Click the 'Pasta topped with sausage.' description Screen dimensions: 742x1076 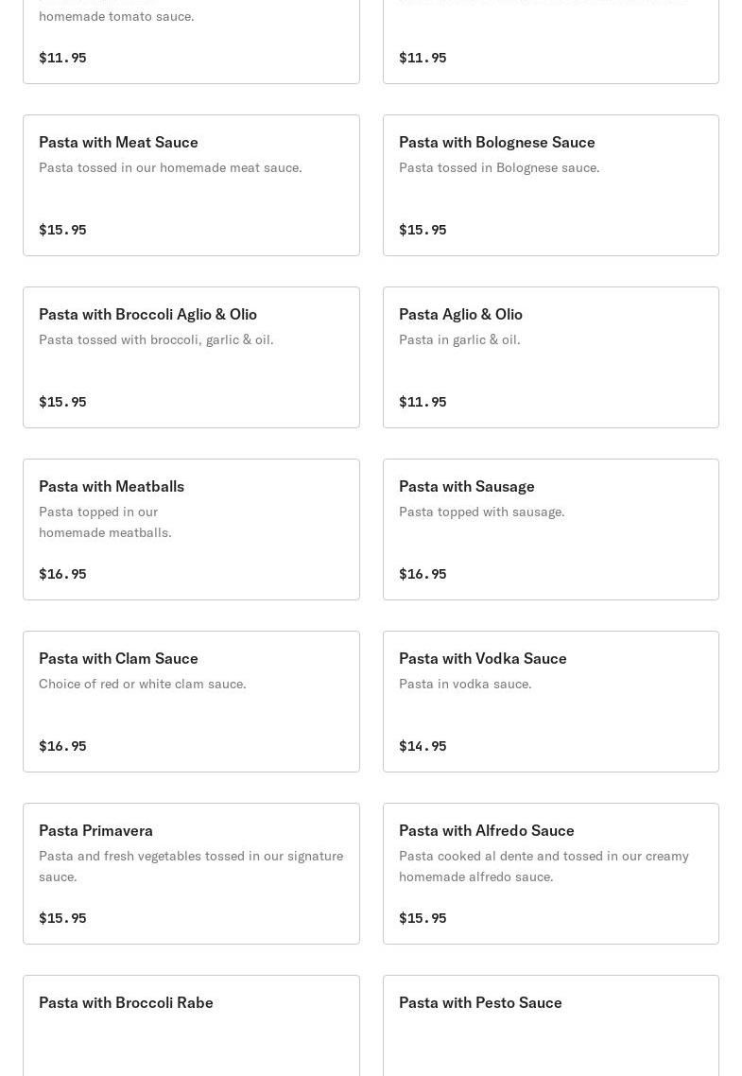(x=481, y=512)
